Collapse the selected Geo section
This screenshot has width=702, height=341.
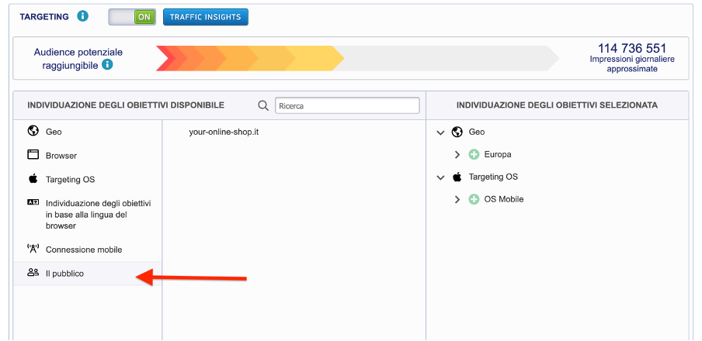441,133
